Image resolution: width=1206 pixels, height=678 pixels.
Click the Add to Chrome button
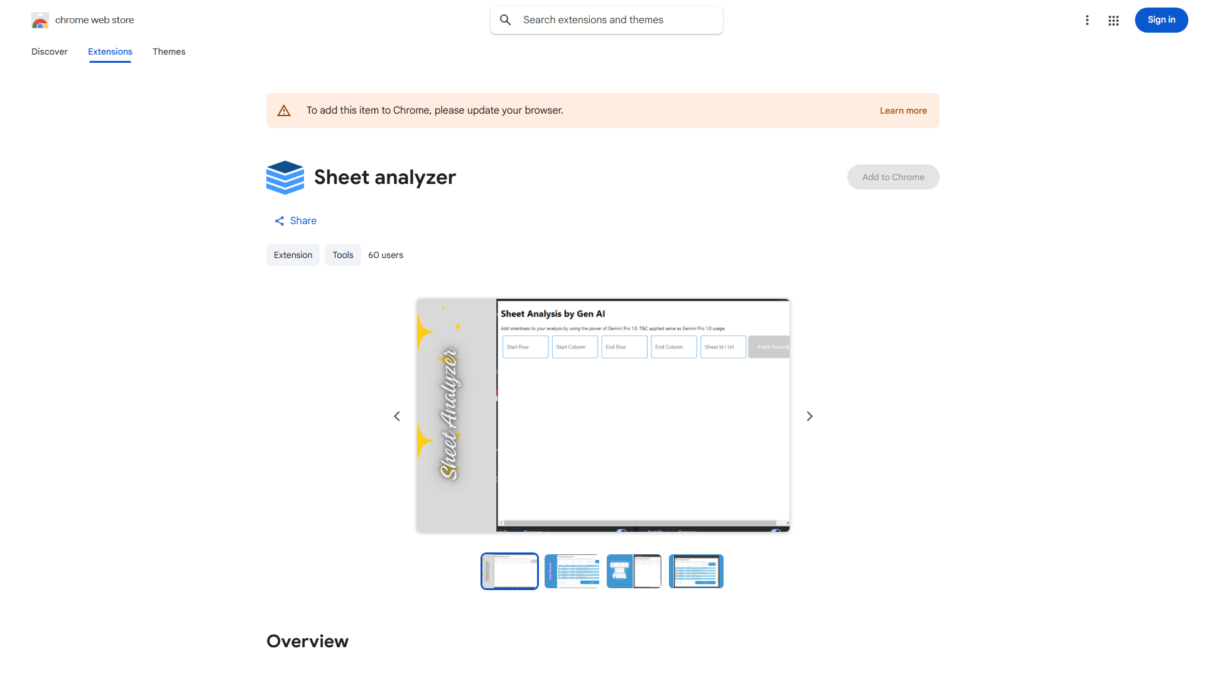893,177
